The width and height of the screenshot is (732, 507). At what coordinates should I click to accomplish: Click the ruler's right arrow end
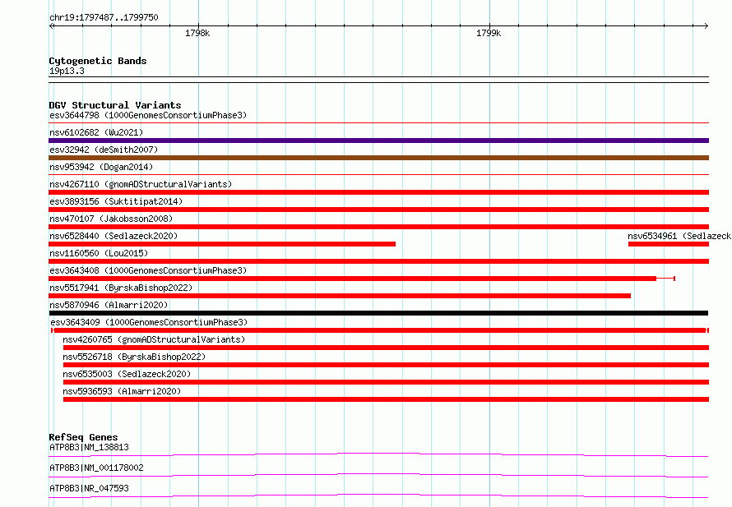pos(706,25)
